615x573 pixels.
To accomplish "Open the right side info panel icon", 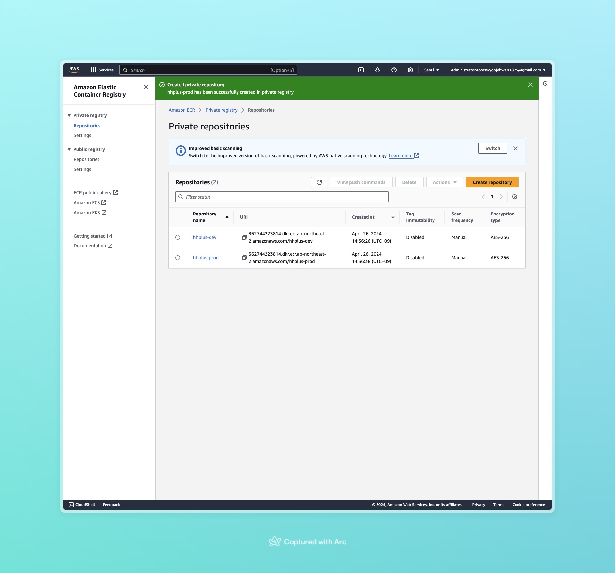I will tap(545, 83).
